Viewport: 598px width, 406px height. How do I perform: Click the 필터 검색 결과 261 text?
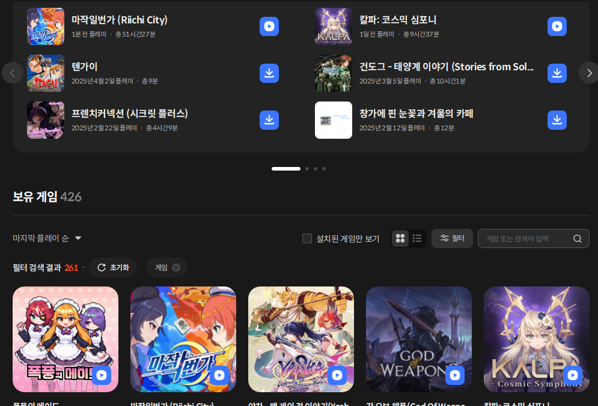pyautogui.click(x=46, y=268)
